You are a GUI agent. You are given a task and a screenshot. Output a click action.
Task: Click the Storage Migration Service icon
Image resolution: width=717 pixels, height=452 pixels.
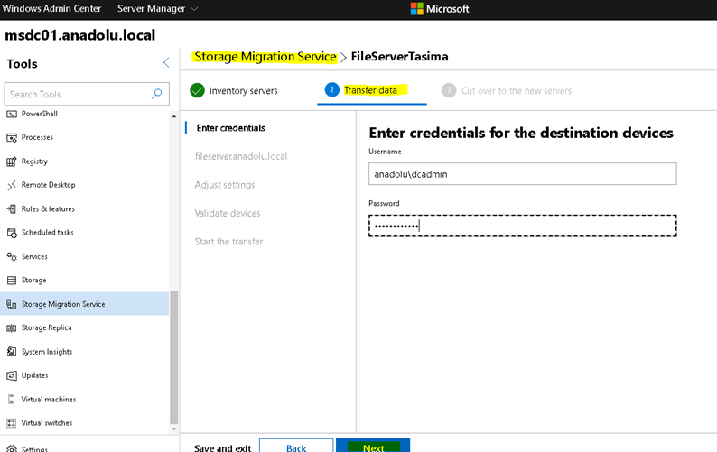pos(12,304)
